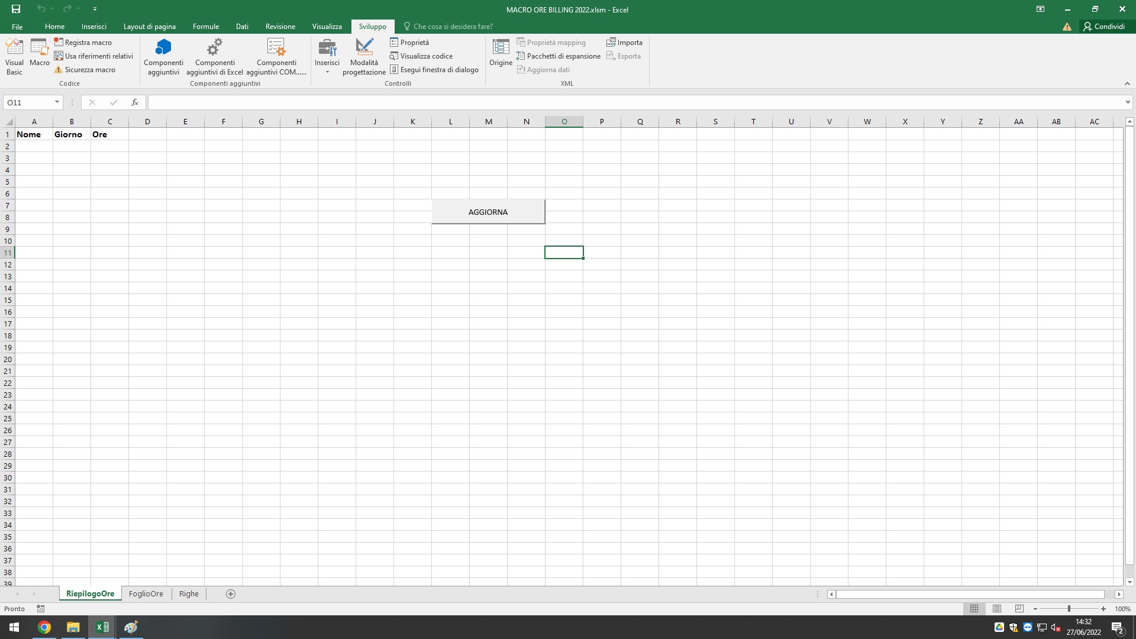Screen dimensions: 1136x639
Task: Select cell with text Giorno
Action: (x=72, y=134)
